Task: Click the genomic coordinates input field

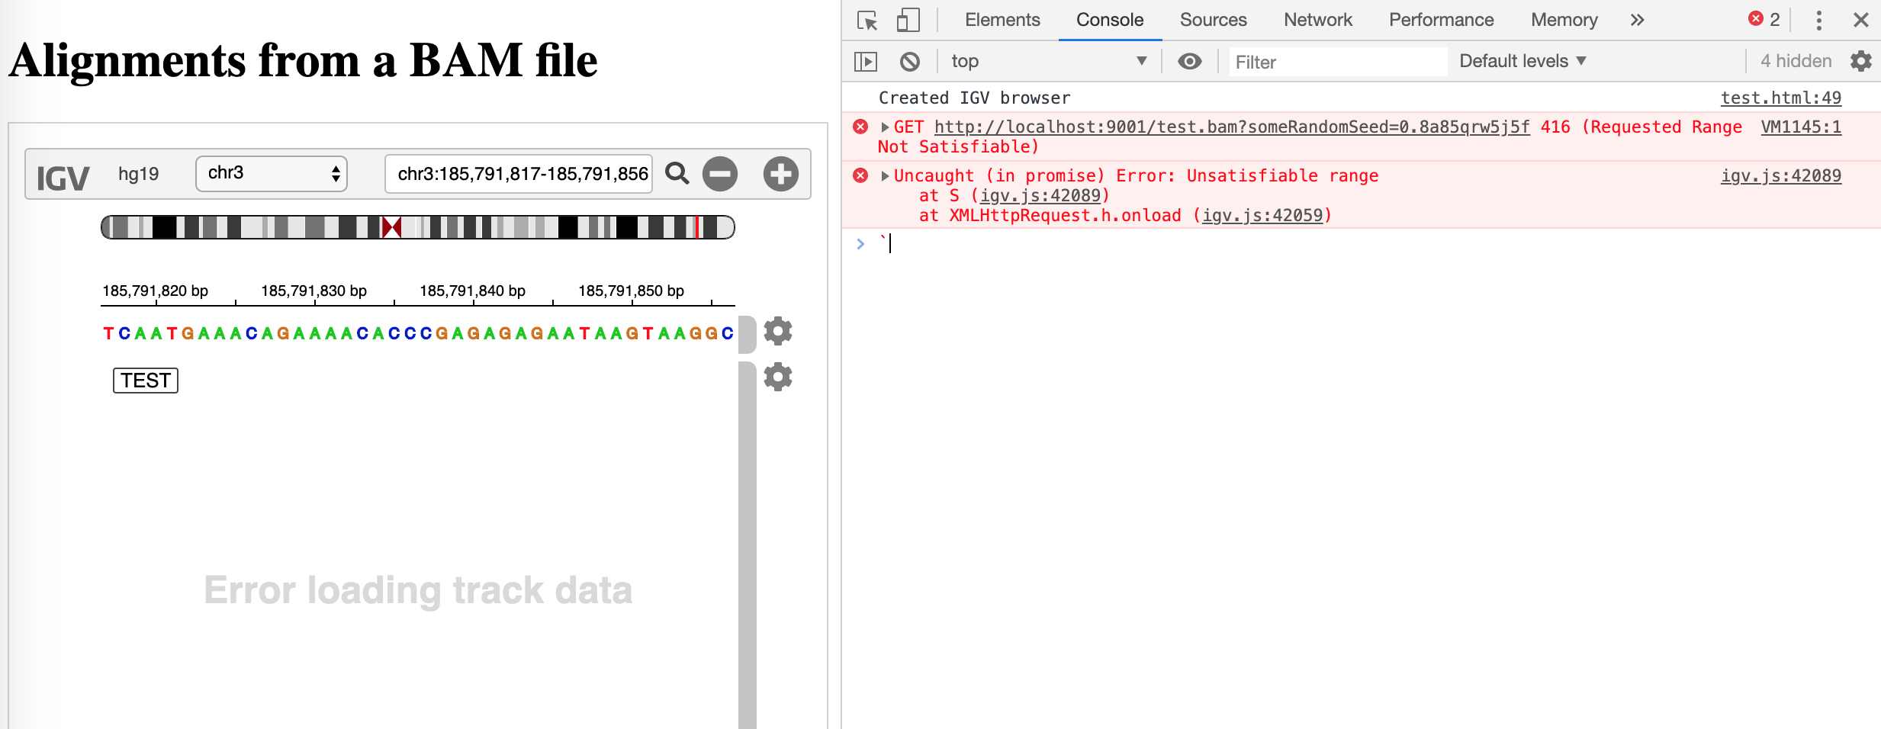Action: tap(519, 174)
